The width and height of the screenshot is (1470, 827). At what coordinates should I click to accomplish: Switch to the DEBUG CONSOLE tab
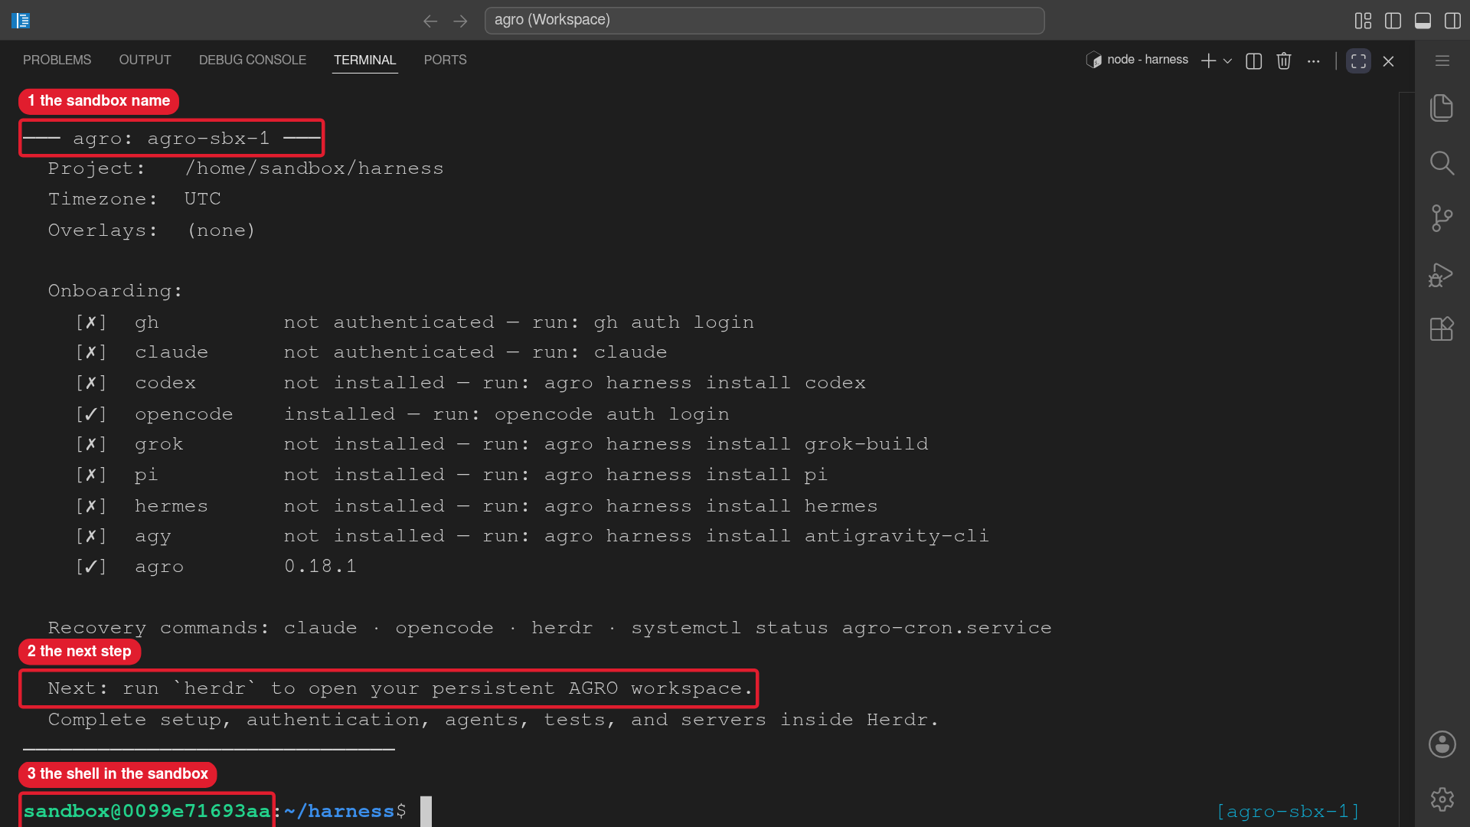(253, 60)
